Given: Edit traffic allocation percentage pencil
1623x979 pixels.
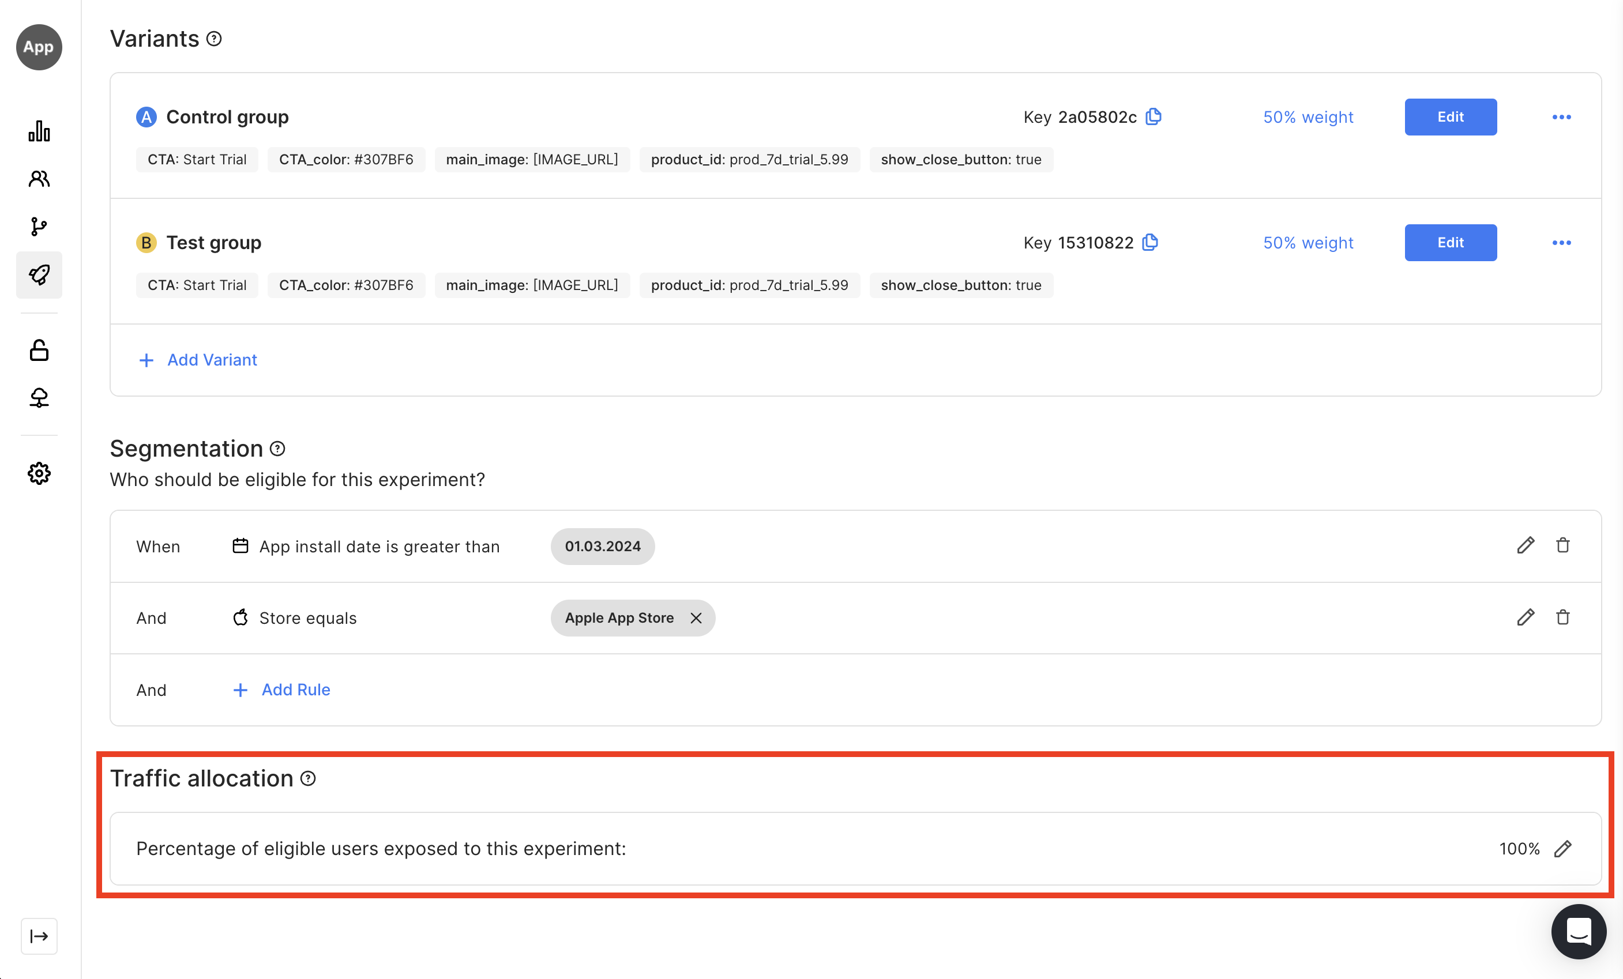Looking at the screenshot, I should click(1562, 849).
